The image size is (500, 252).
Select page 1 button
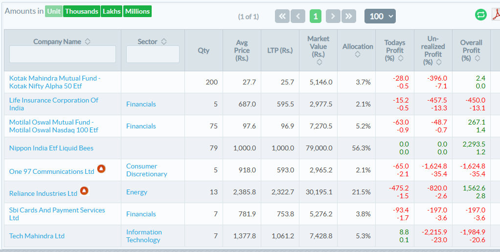pos(316,16)
